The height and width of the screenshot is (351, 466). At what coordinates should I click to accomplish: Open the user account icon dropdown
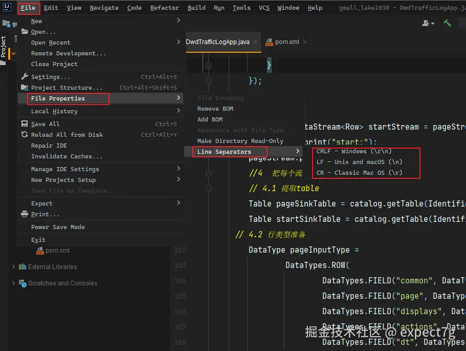tap(428, 23)
